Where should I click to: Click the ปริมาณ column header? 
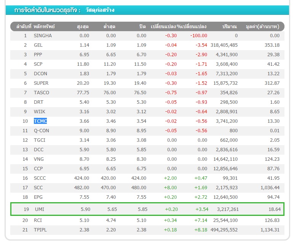click(x=230, y=27)
